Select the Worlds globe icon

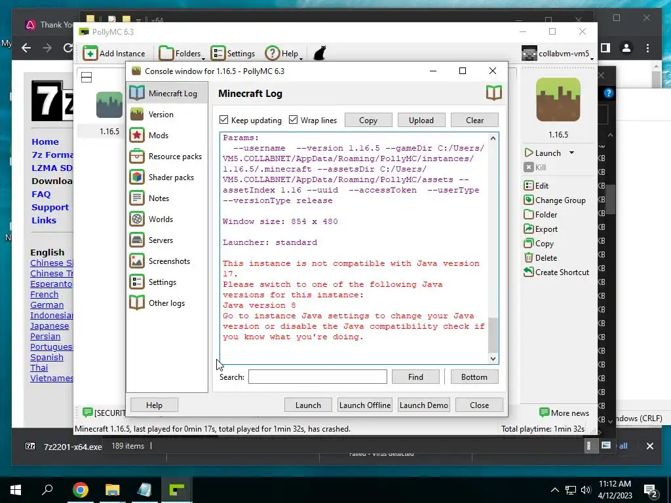137,219
